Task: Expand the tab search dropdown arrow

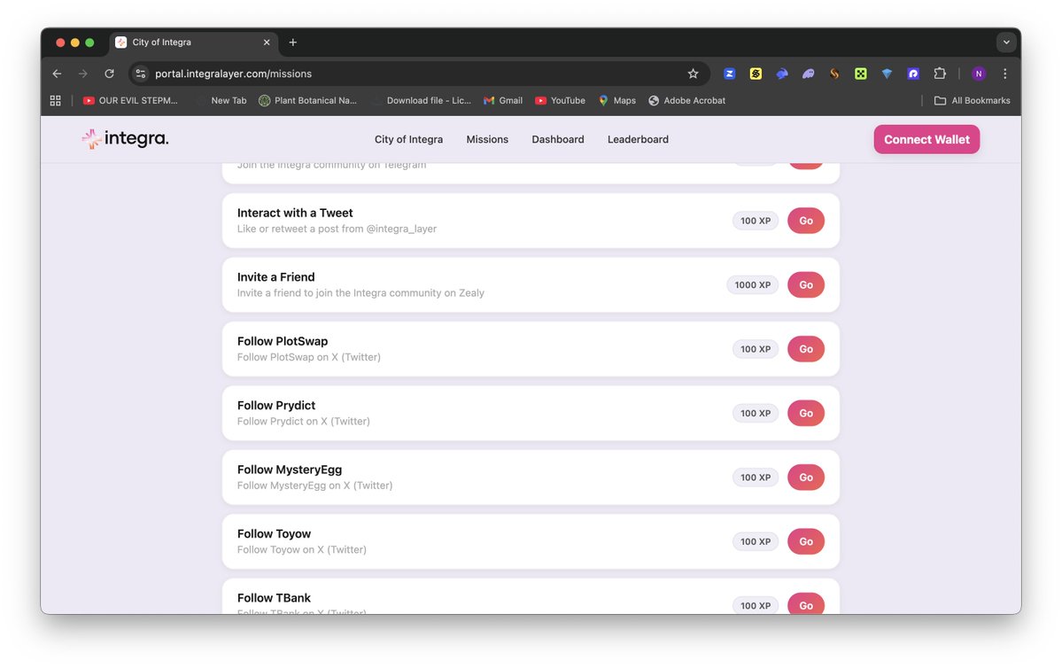Action: pyautogui.click(x=1006, y=42)
